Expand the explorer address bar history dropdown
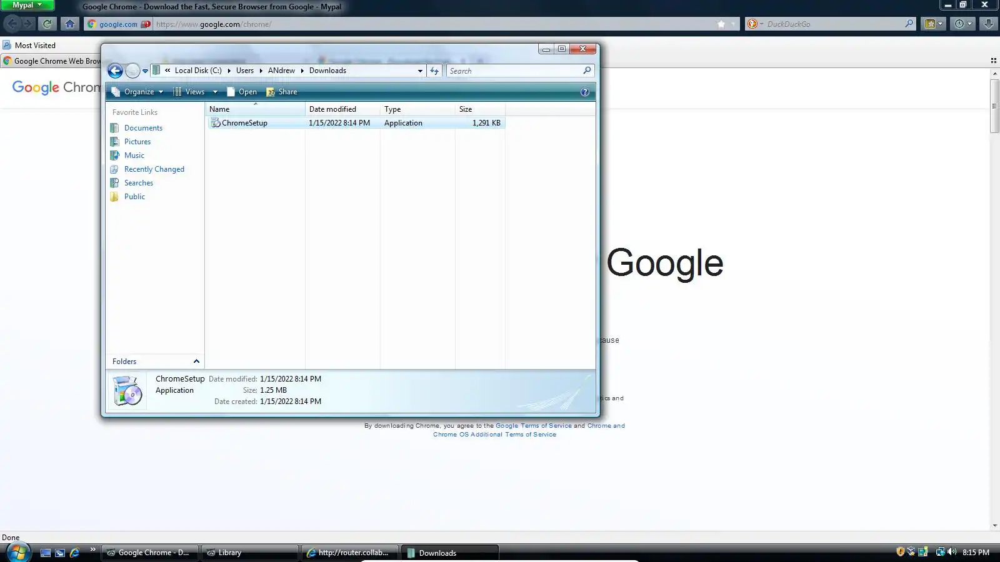Image resolution: width=1000 pixels, height=562 pixels. coord(420,71)
